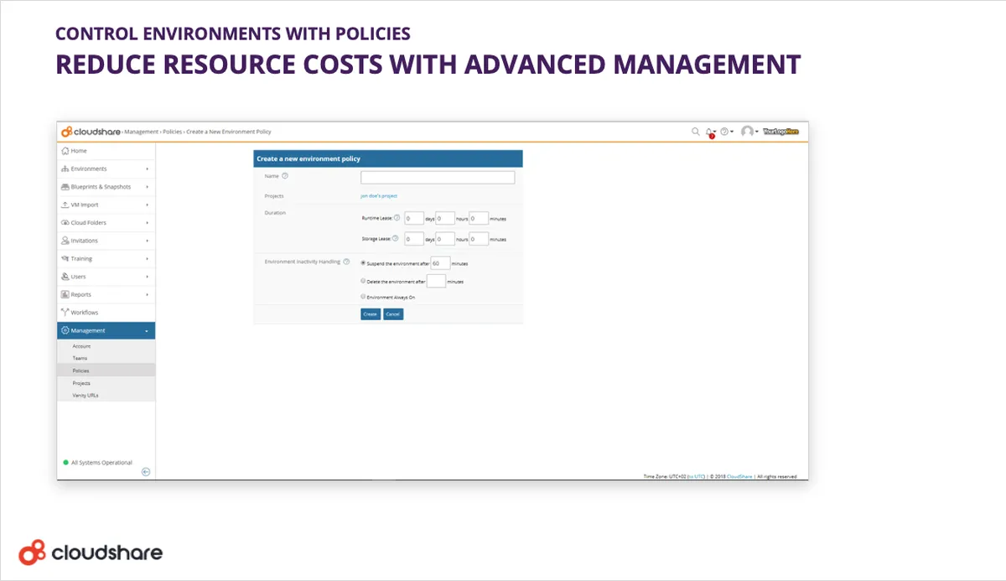Click the policy Name input field
The width and height of the screenshot is (1006, 581).
pyautogui.click(x=438, y=178)
